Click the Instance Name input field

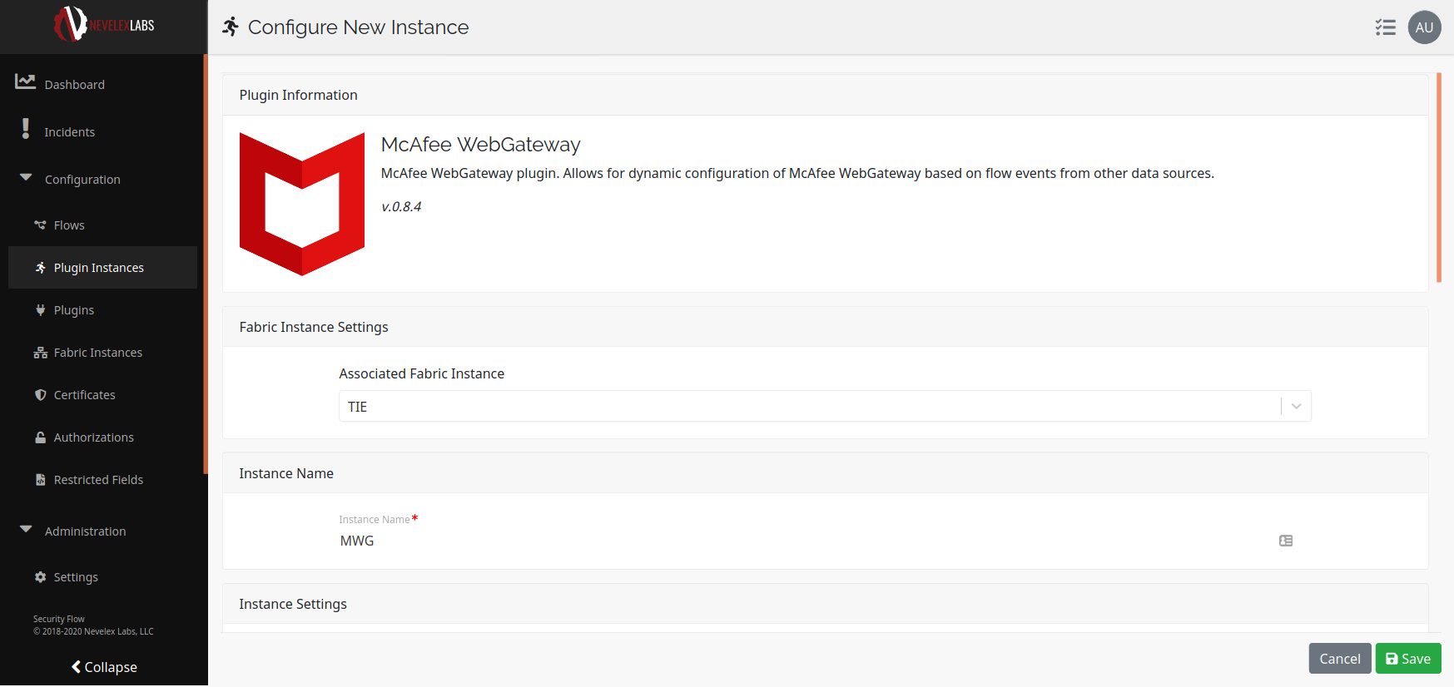(799, 541)
